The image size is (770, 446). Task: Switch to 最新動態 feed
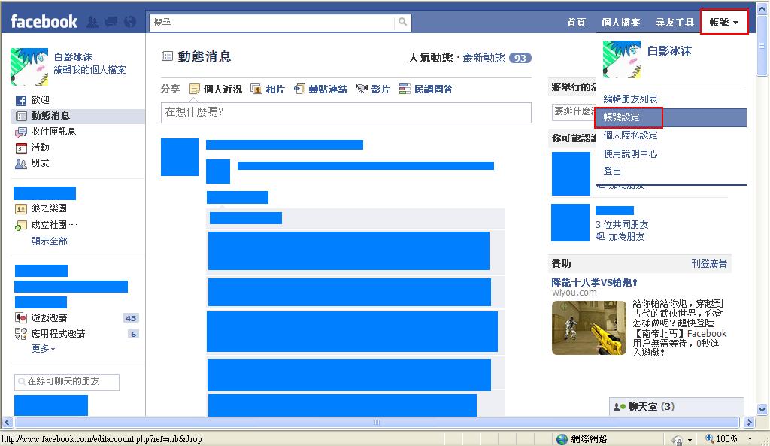tap(484, 58)
